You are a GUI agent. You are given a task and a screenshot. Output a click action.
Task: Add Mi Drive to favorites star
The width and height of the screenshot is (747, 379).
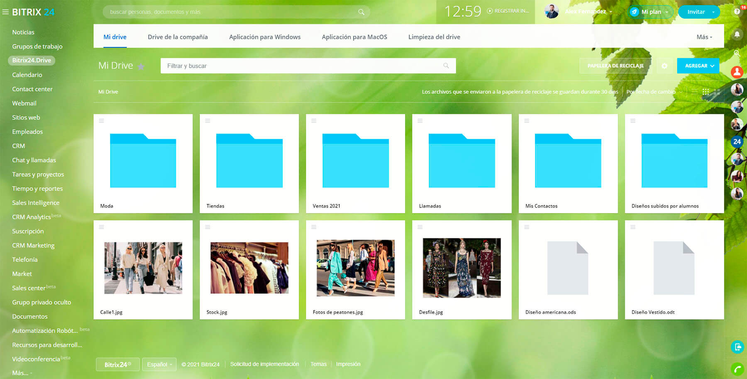coord(141,66)
